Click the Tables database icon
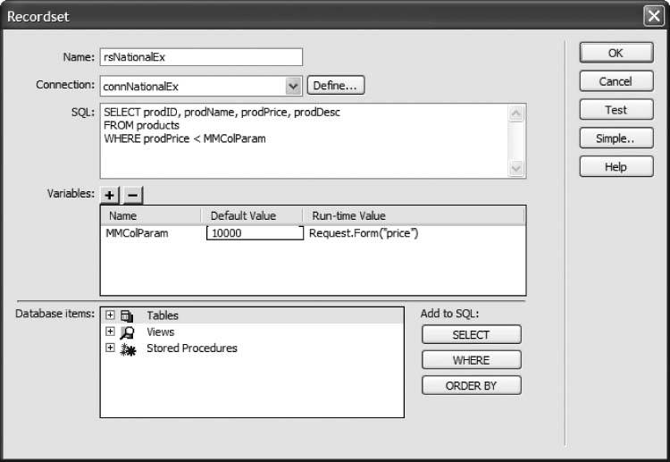670x462 pixels. pos(127,315)
